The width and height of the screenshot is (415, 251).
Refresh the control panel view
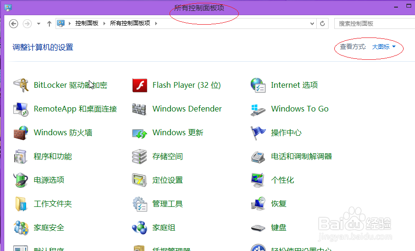pyautogui.click(x=322, y=24)
